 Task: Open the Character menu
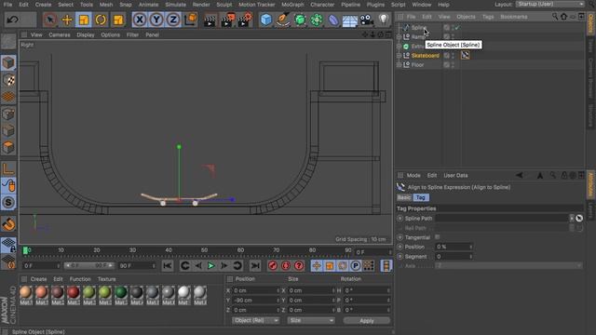[x=322, y=5]
